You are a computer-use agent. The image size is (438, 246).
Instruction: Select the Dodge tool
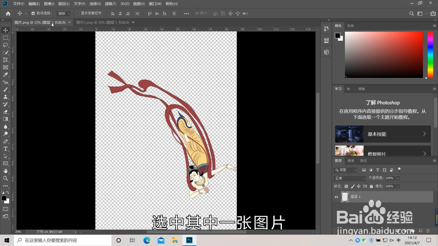(x=5, y=134)
